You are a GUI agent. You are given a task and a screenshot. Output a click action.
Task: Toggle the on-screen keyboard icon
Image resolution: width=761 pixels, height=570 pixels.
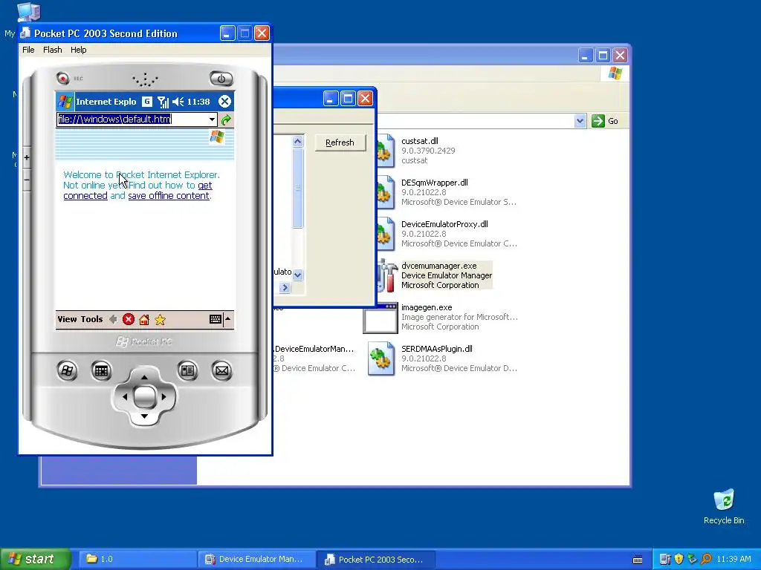(216, 319)
